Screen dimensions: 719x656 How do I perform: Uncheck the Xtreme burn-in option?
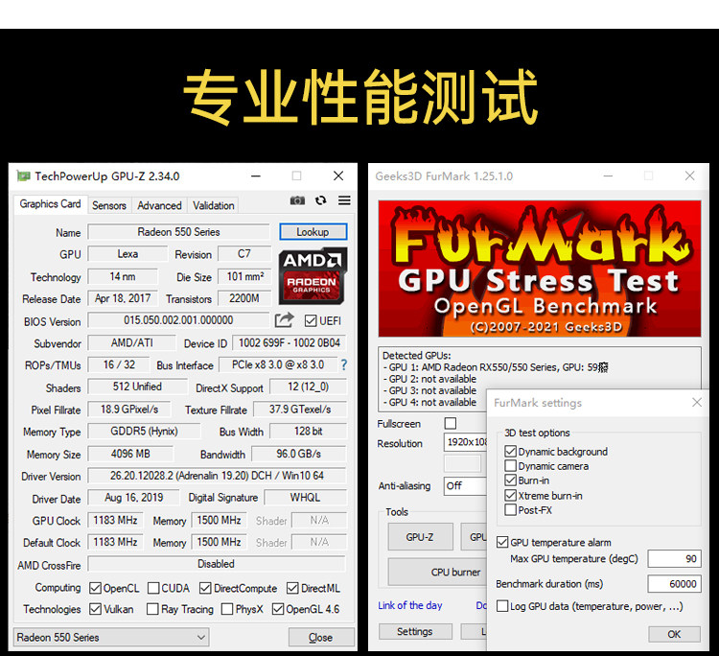[510, 495]
